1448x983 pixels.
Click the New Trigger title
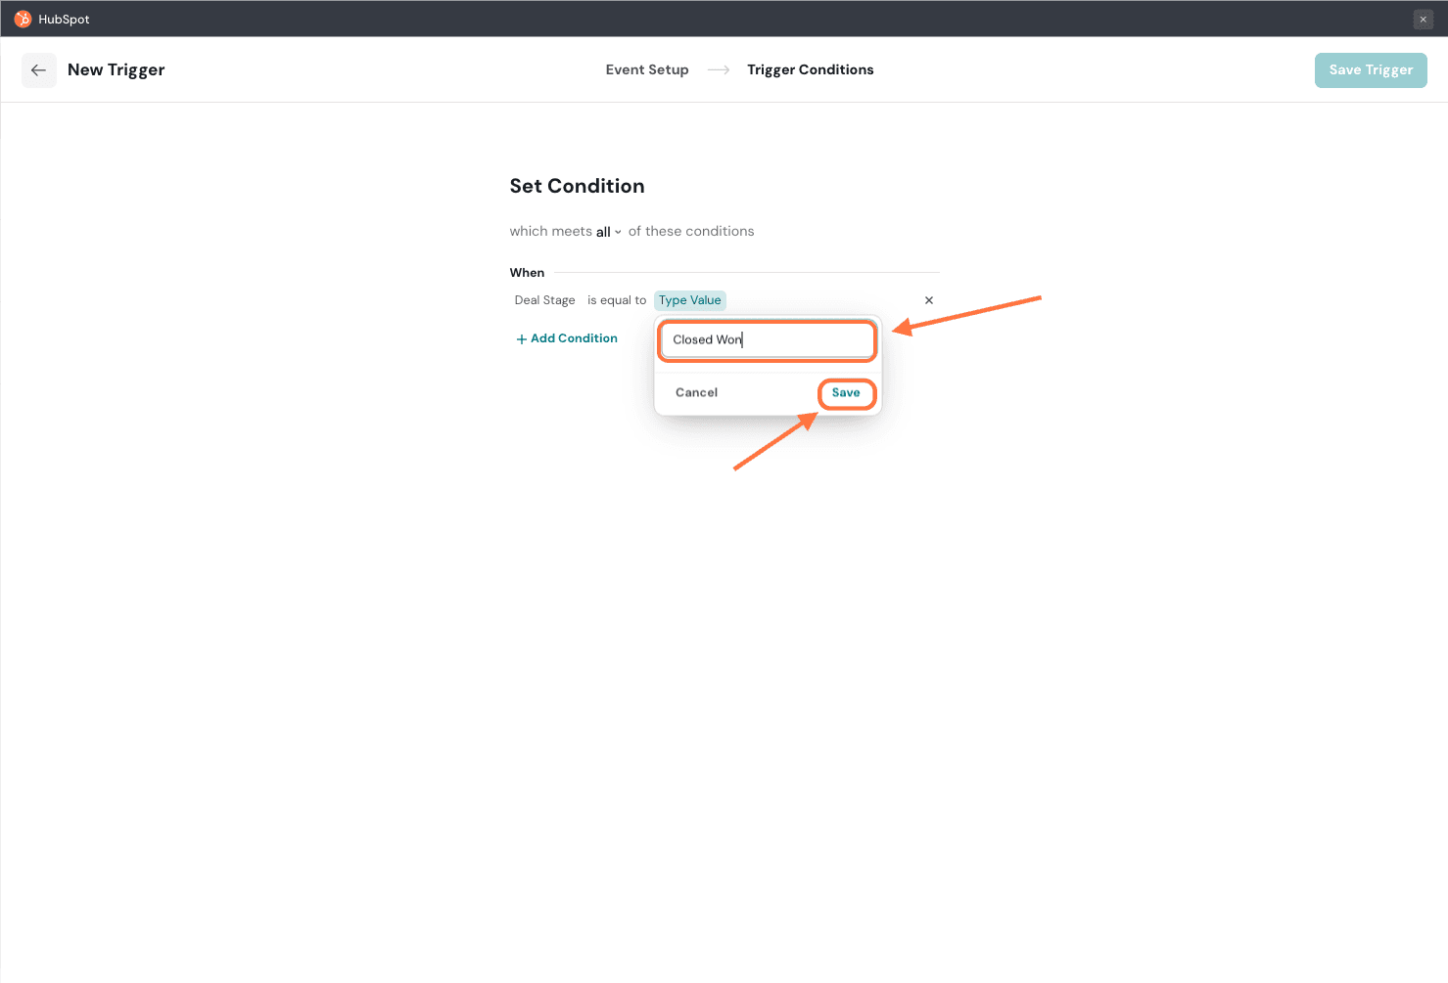(116, 70)
